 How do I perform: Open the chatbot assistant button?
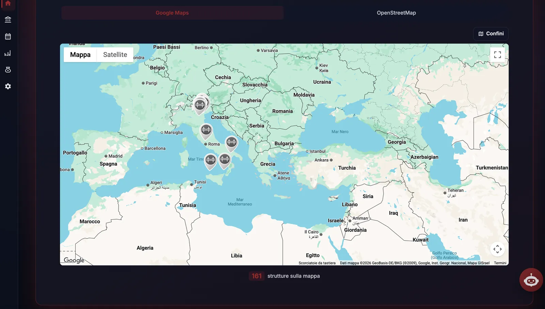point(531,280)
